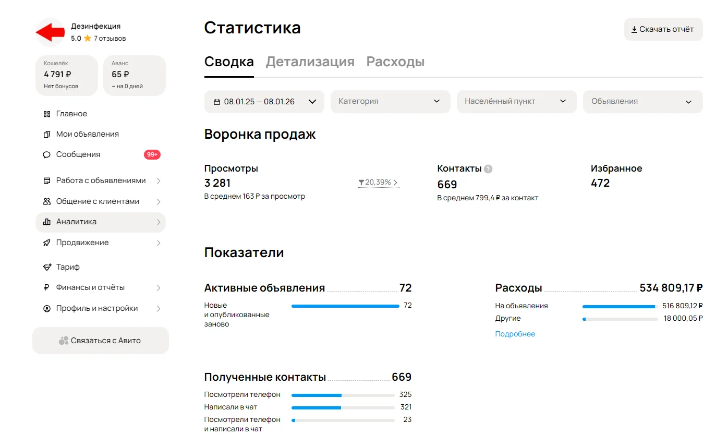Expand the Профиль и настройки chevron
This screenshot has height=435, width=728.
pyautogui.click(x=159, y=309)
